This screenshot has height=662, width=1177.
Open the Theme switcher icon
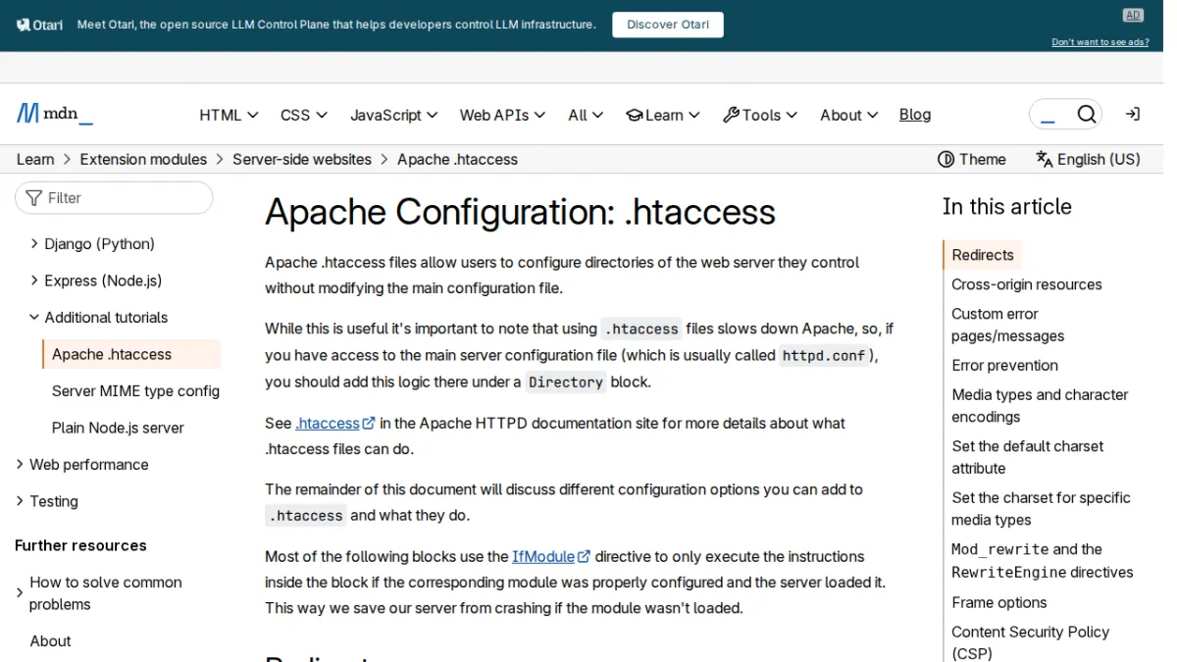(x=946, y=159)
